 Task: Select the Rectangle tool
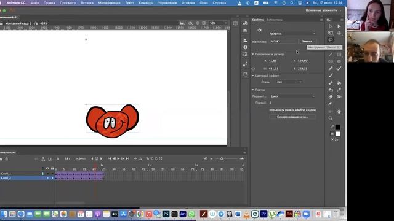[339, 55]
